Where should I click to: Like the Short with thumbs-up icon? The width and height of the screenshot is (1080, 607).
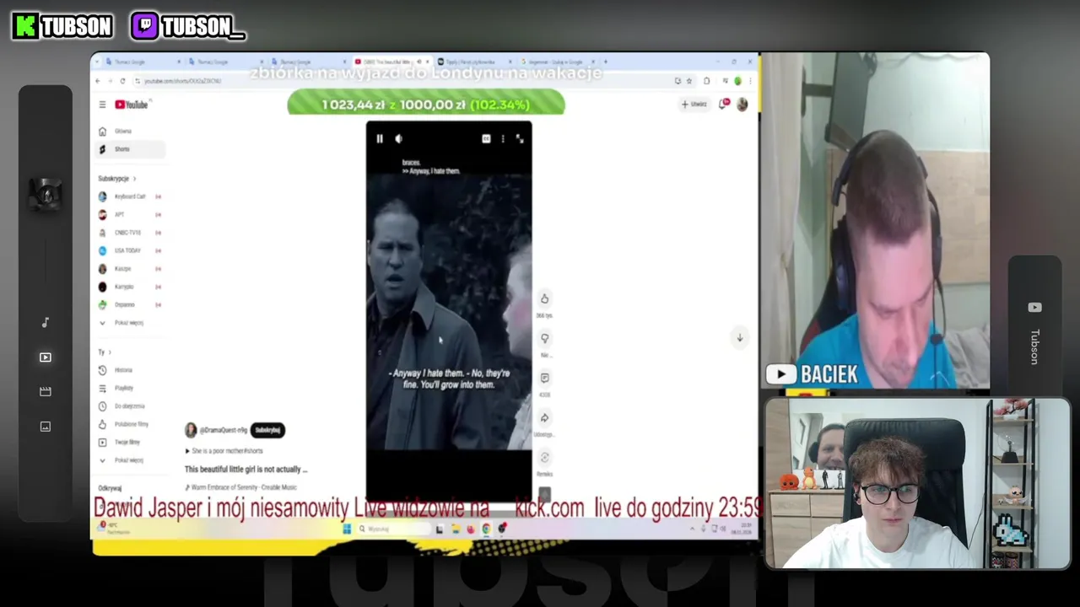click(x=544, y=298)
